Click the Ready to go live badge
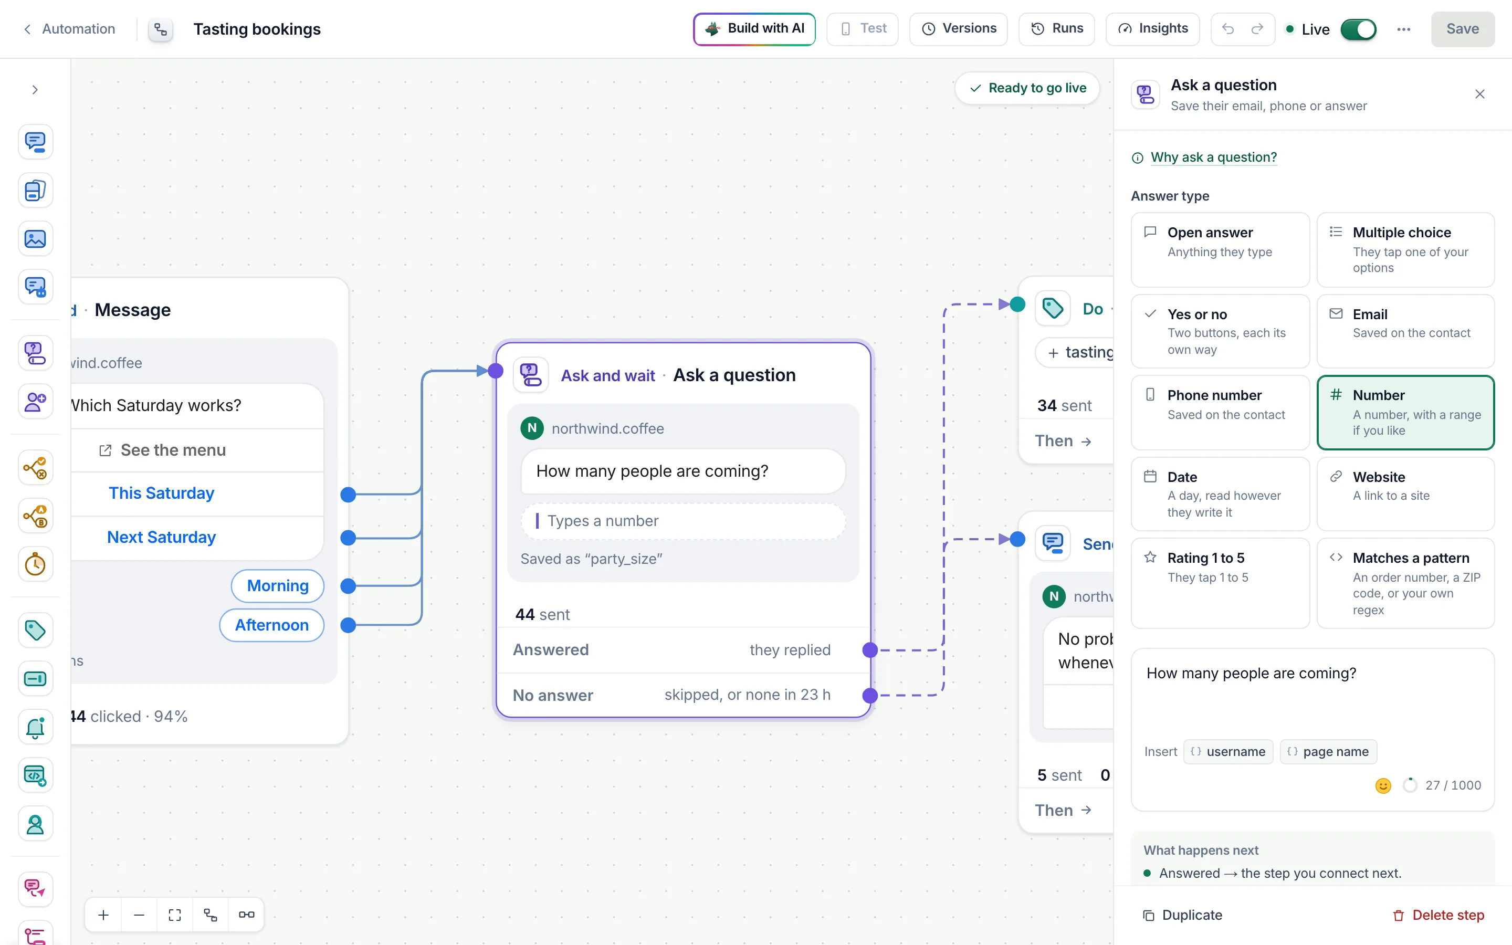The height and width of the screenshot is (945, 1512). (x=1027, y=88)
